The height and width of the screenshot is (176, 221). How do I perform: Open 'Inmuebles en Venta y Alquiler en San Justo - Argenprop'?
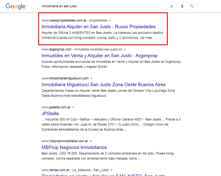coord(99,56)
